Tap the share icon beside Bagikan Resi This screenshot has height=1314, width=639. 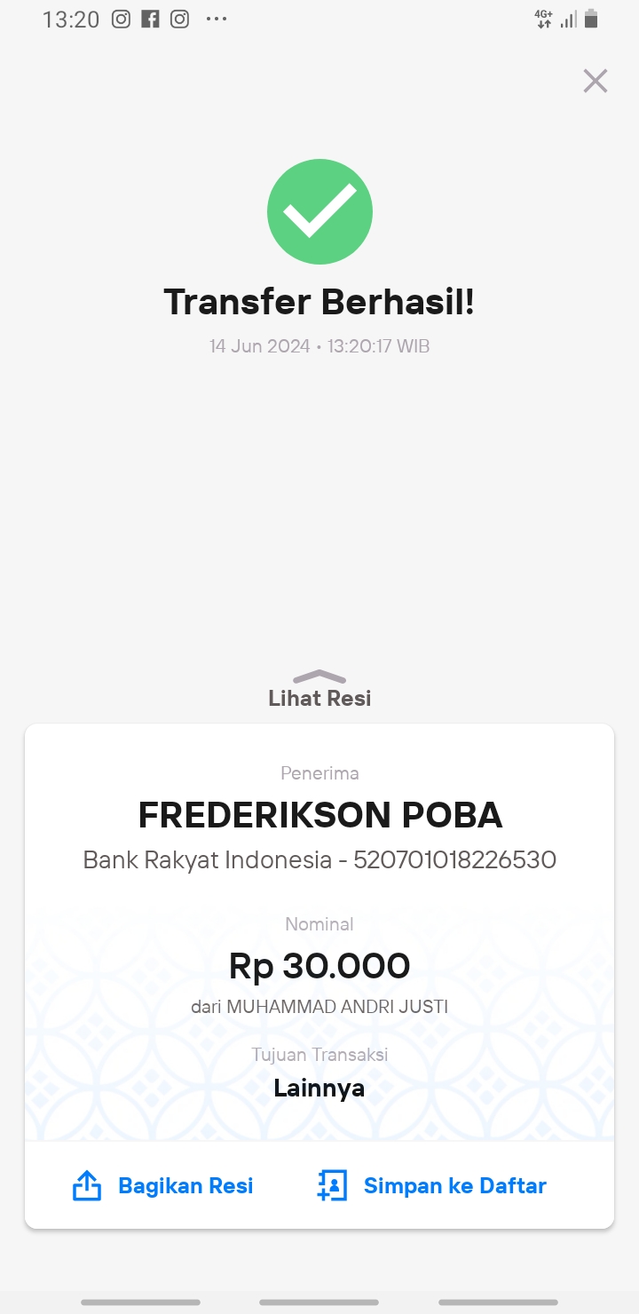point(86,1186)
